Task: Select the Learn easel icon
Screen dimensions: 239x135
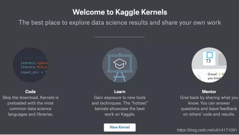Action: [x=119, y=65]
